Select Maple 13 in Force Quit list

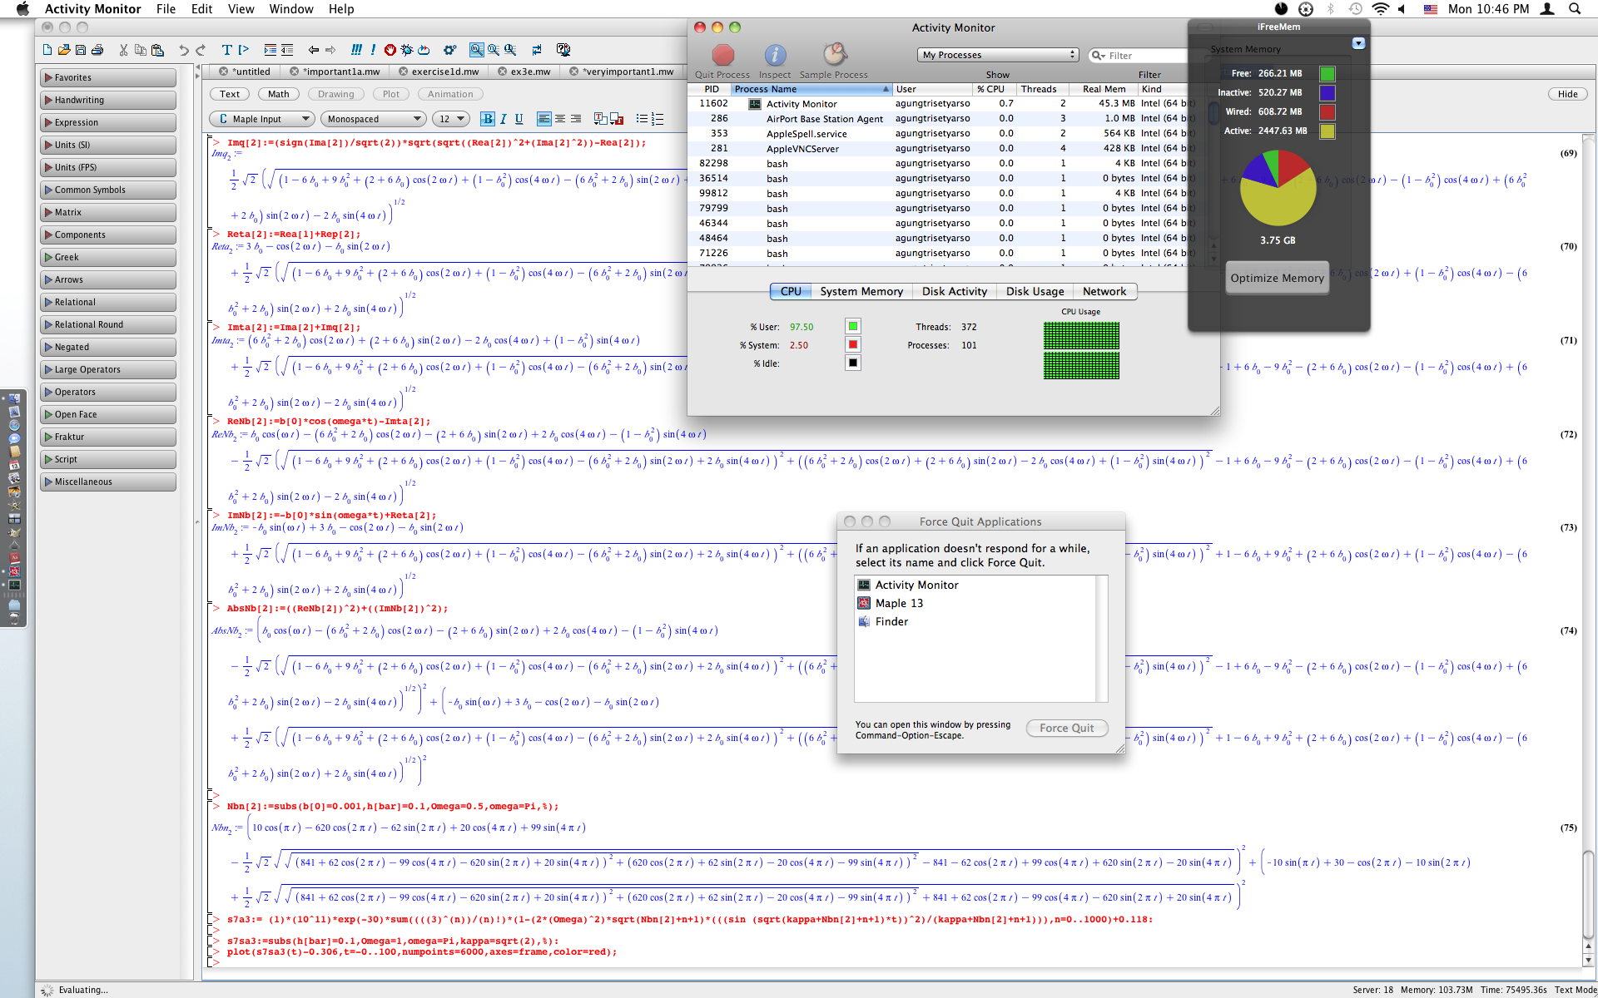pyautogui.click(x=898, y=603)
